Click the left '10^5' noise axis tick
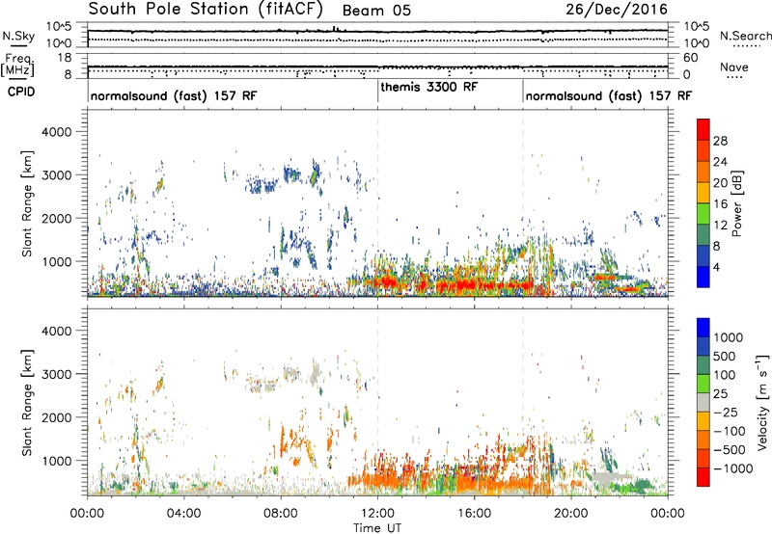Image resolution: width=772 pixels, height=534 pixels. [59, 26]
